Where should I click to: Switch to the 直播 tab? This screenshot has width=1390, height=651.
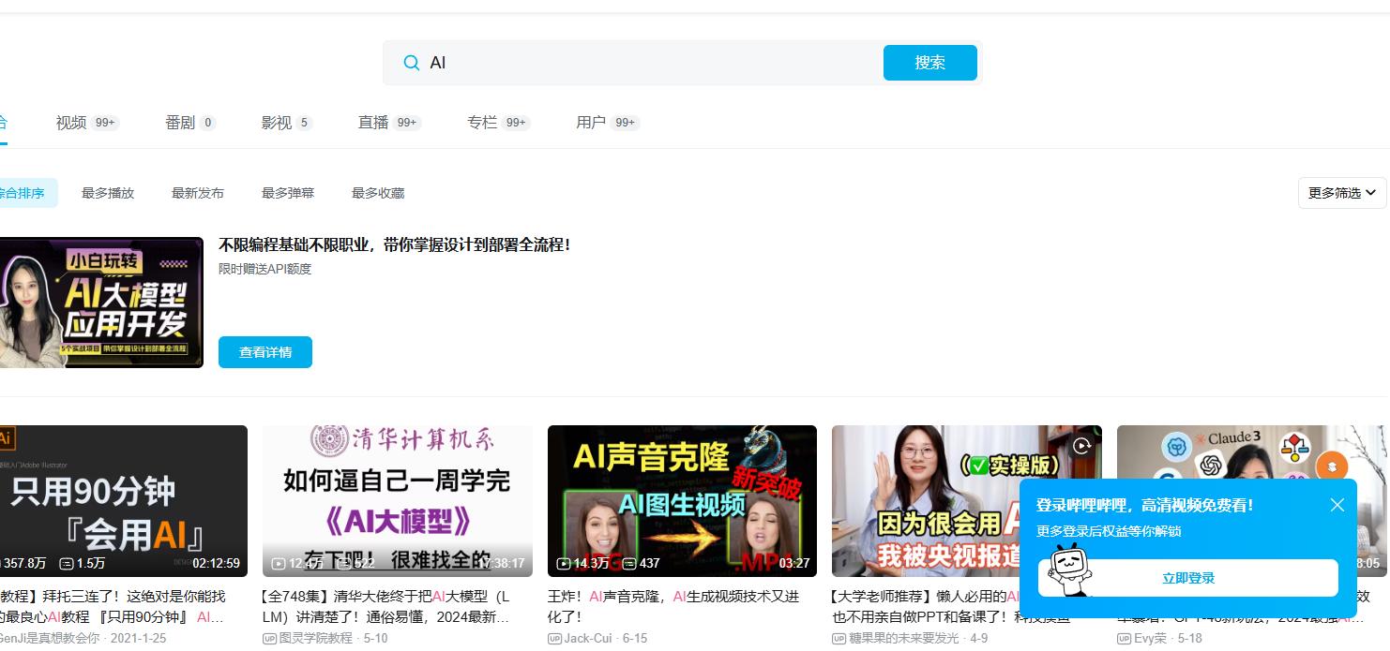click(x=373, y=122)
